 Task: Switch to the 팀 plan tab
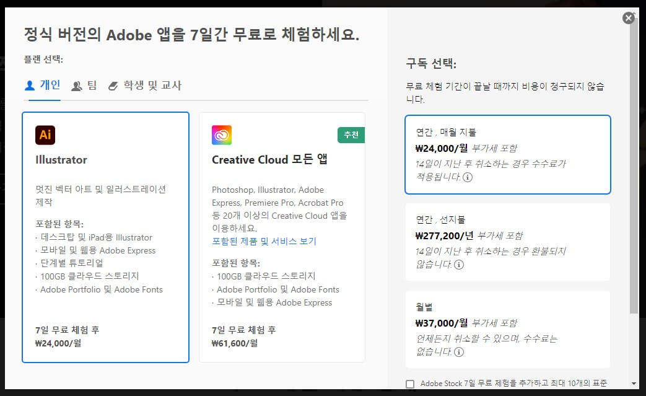[x=84, y=86]
